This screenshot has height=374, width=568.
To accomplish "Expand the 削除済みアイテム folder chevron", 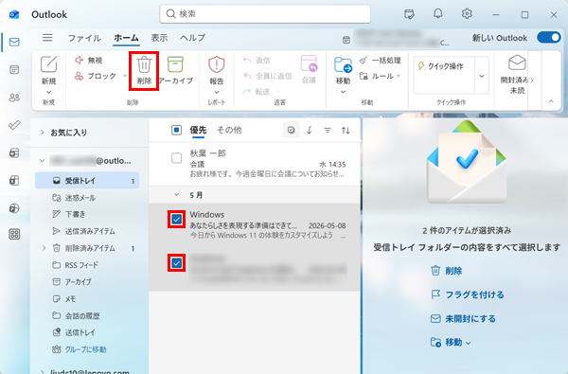I will (44, 248).
